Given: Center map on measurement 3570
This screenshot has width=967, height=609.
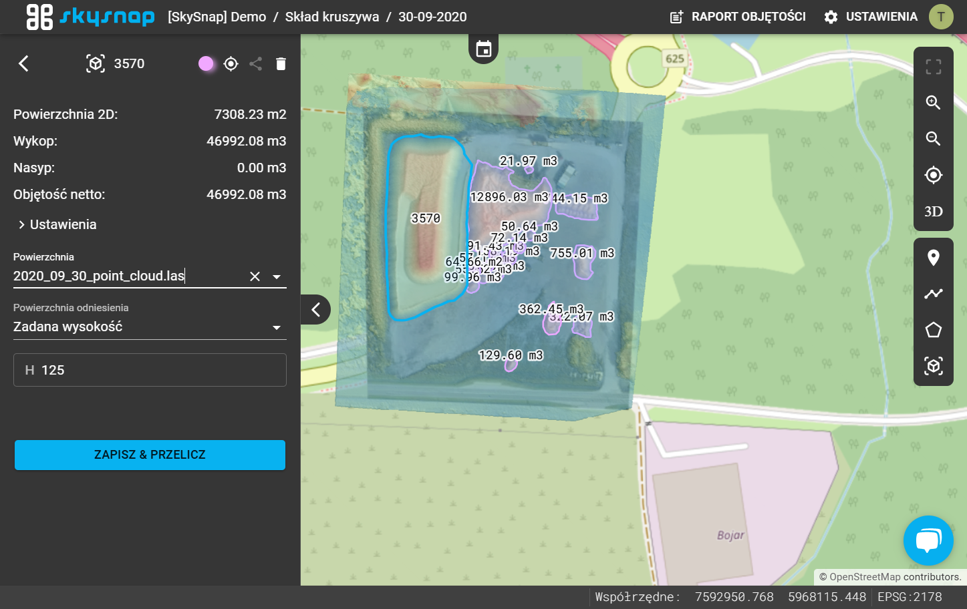Looking at the screenshot, I should click(231, 63).
